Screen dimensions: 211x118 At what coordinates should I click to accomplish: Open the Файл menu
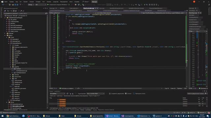[x=6, y=2]
